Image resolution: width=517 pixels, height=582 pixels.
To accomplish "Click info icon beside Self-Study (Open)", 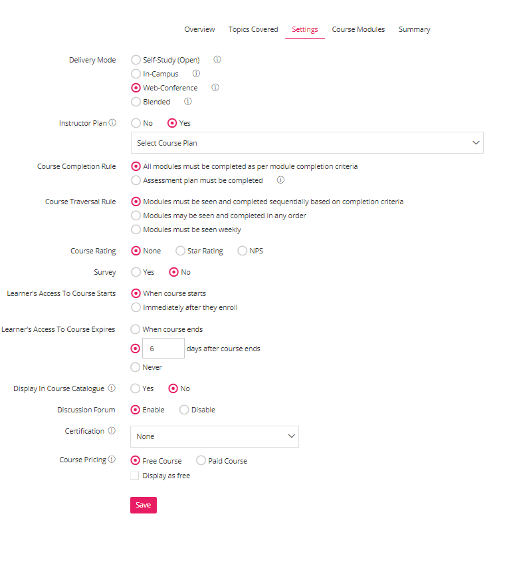I will click(217, 59).
